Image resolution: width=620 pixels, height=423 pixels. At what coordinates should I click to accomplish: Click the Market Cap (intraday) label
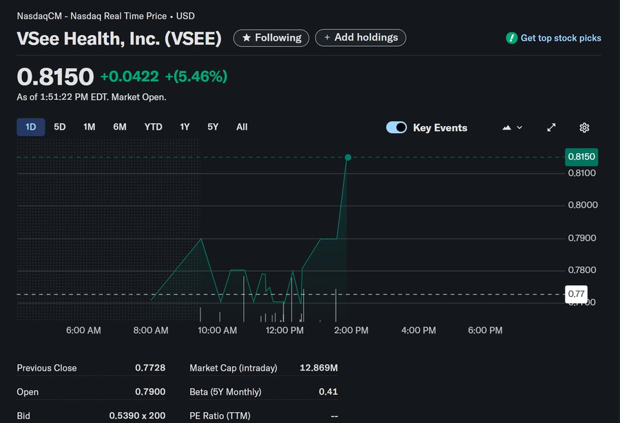[234, 368]
